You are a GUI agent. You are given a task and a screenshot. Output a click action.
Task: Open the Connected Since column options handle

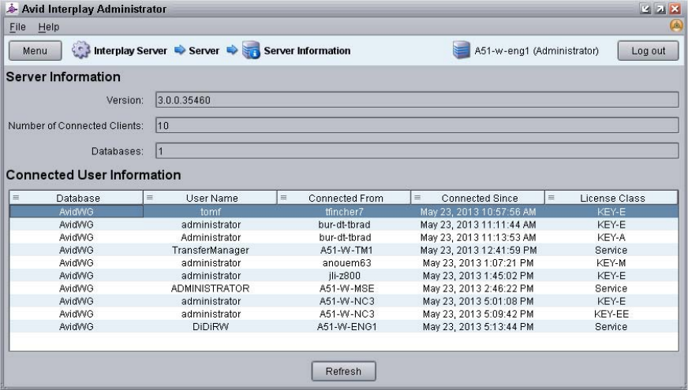coord(417,198)
